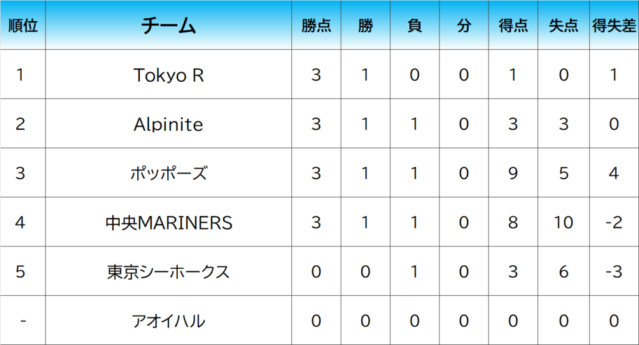Click the Tokyo R team name

168,75
